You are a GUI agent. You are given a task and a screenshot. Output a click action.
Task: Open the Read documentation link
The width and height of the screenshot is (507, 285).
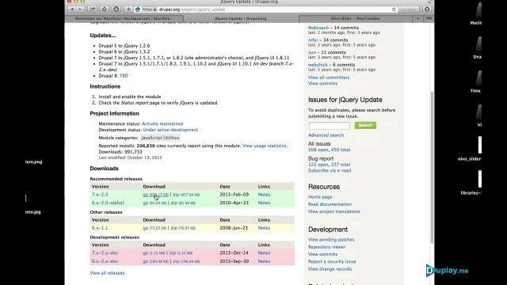[330, 204]
